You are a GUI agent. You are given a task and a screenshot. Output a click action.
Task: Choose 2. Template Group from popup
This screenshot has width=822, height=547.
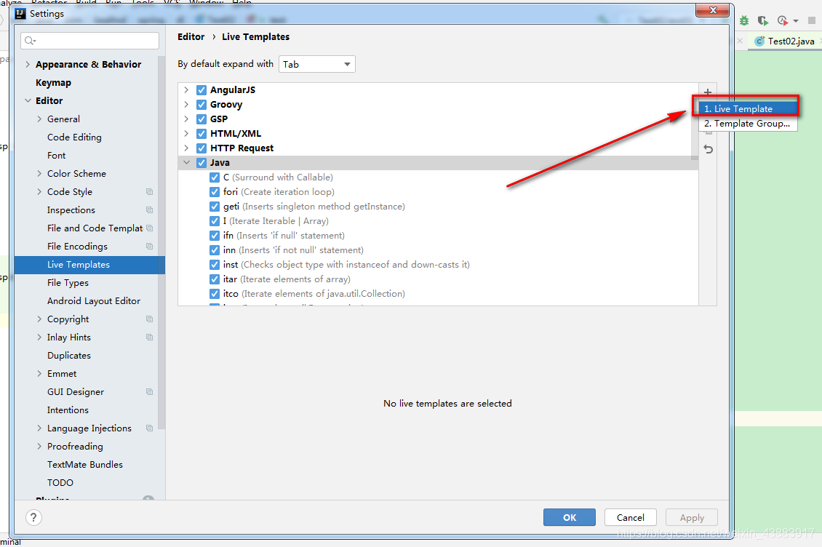(748, 123)
